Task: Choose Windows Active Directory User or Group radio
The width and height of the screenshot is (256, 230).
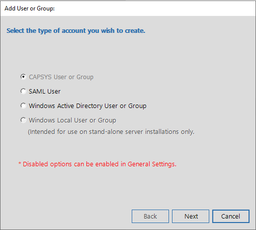Action: [23, 106]
